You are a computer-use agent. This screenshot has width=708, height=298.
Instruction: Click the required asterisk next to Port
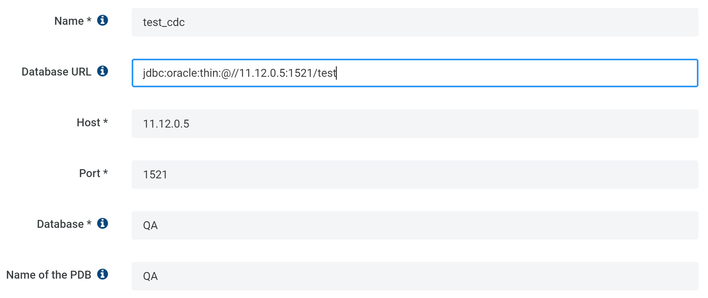click(106, 172)
